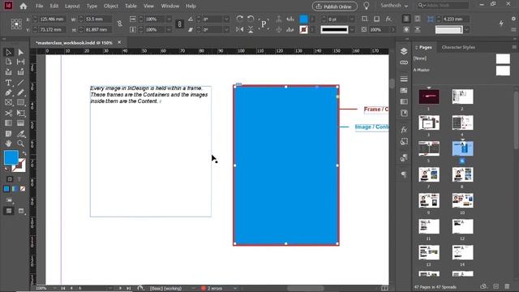Delete selected page trash button
This screenshot has height=292, width=519.
click(x=507, y=286)
